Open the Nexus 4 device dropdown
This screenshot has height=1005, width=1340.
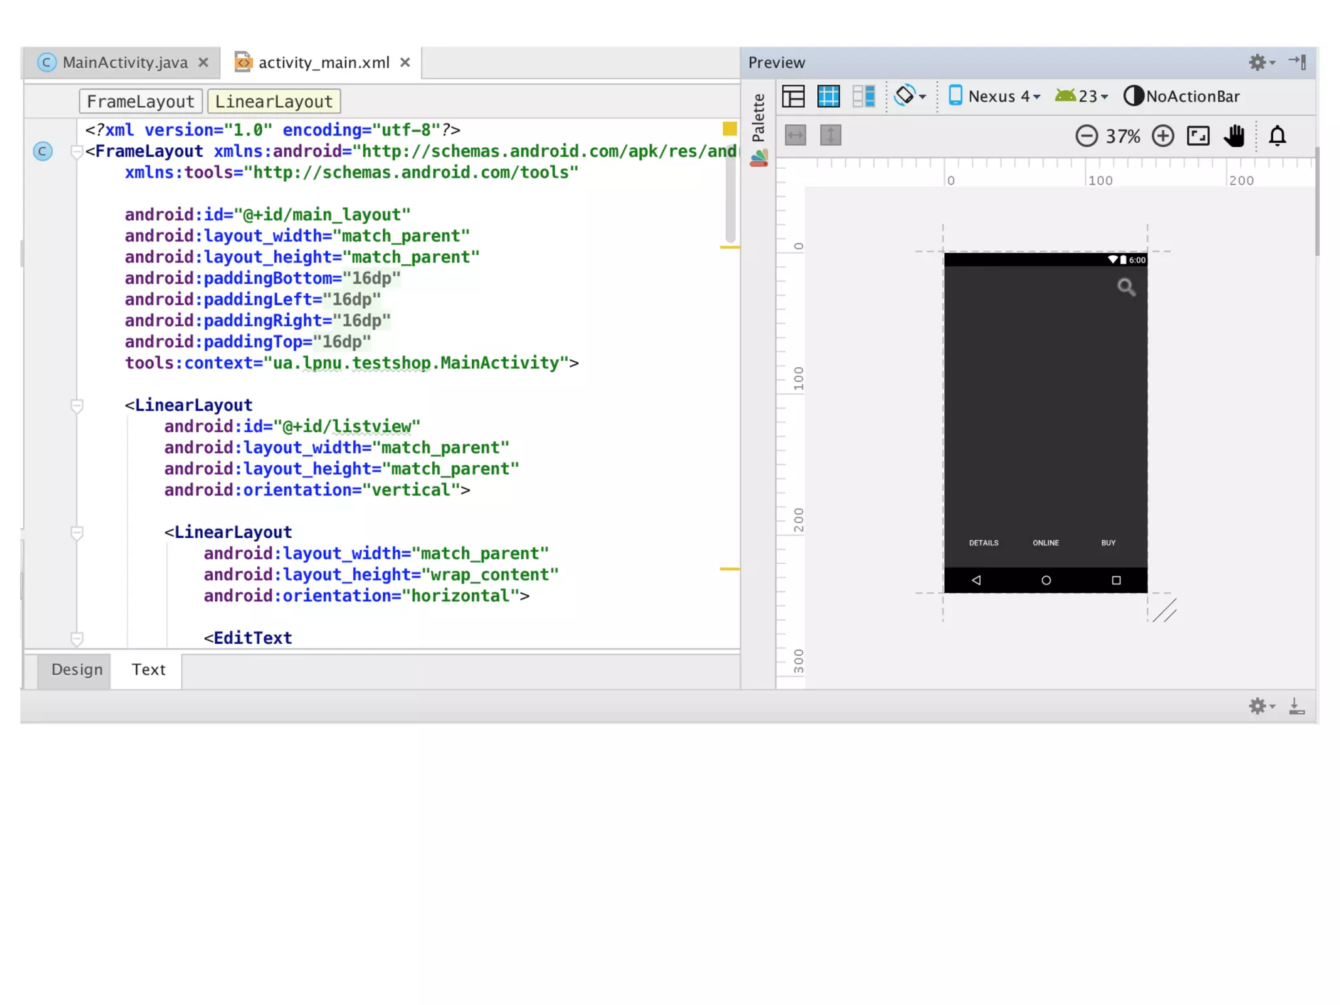(995, 96)
